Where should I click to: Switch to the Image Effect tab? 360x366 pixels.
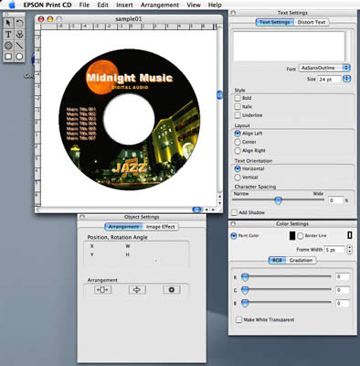point(160,227)
